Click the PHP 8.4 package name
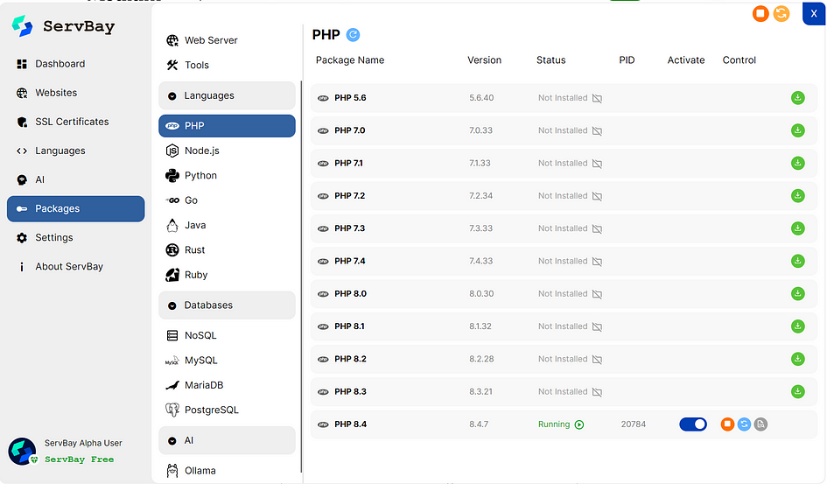This screenshot has height=484, width=827. click(x=350, y=424)
